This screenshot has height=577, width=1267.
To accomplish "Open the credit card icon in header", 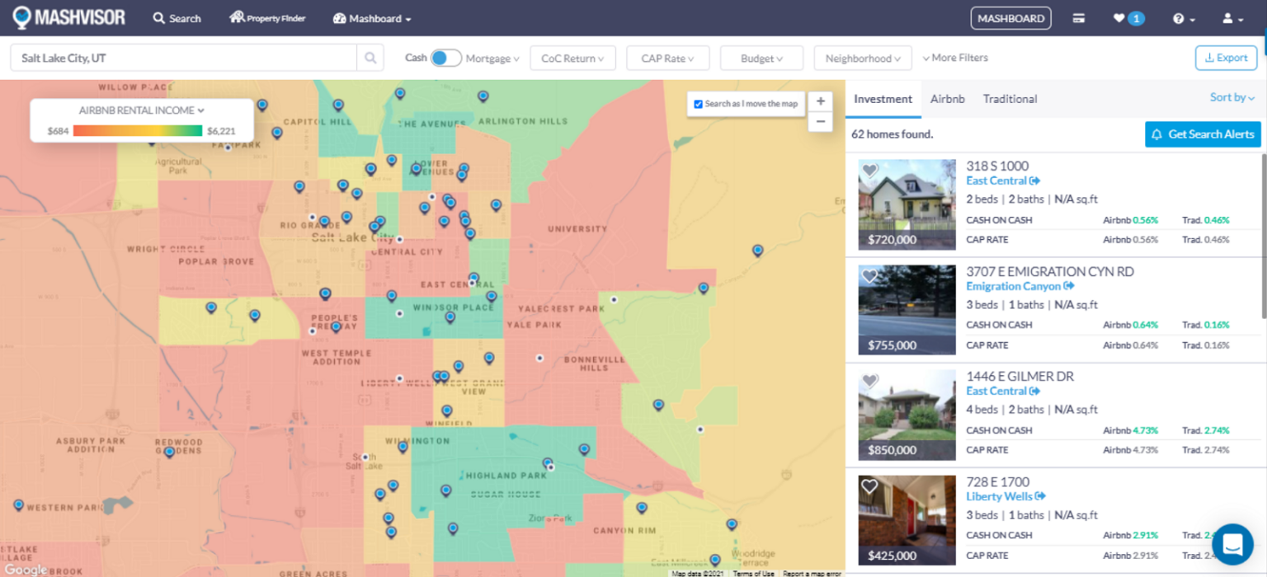I will pyautogui.click(x=1078, y=18).
